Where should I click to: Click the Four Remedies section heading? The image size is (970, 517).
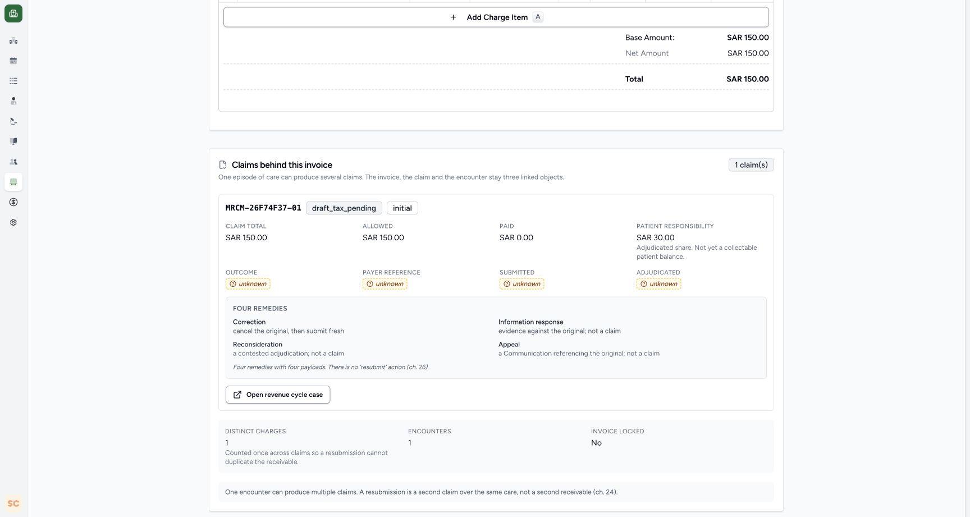click(x=260, y=309)
